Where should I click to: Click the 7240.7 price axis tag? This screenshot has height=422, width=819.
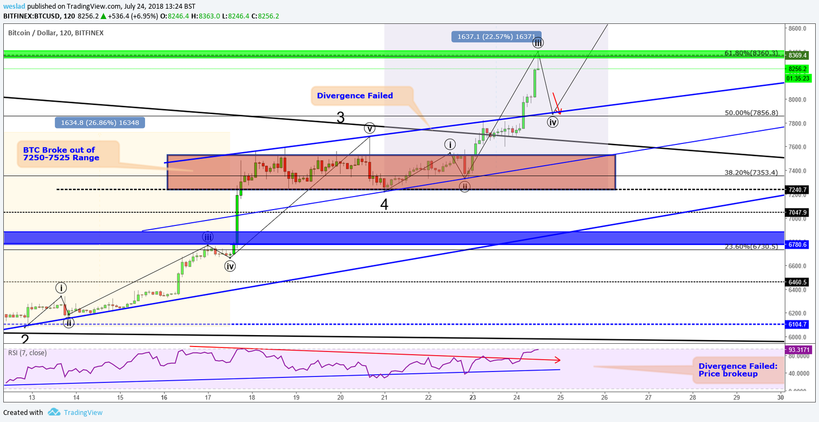[x=797, y=190]
